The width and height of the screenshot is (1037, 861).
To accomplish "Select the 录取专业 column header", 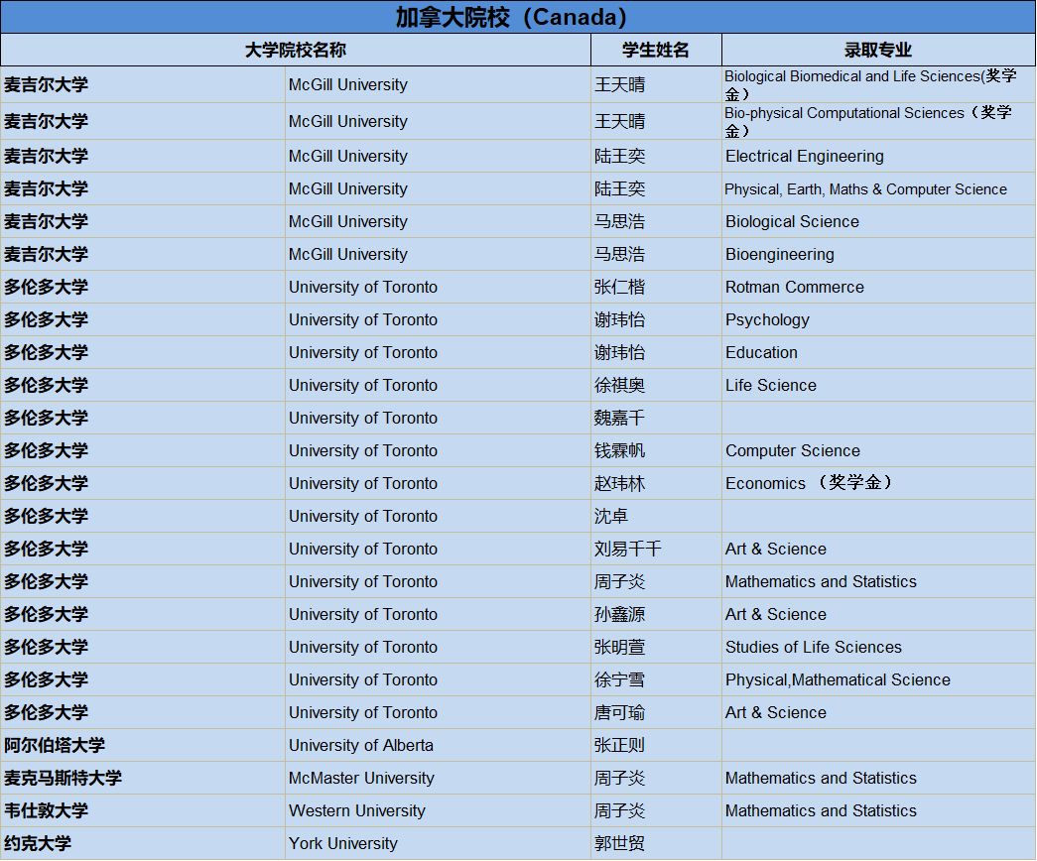I will (x=878, y=51).
